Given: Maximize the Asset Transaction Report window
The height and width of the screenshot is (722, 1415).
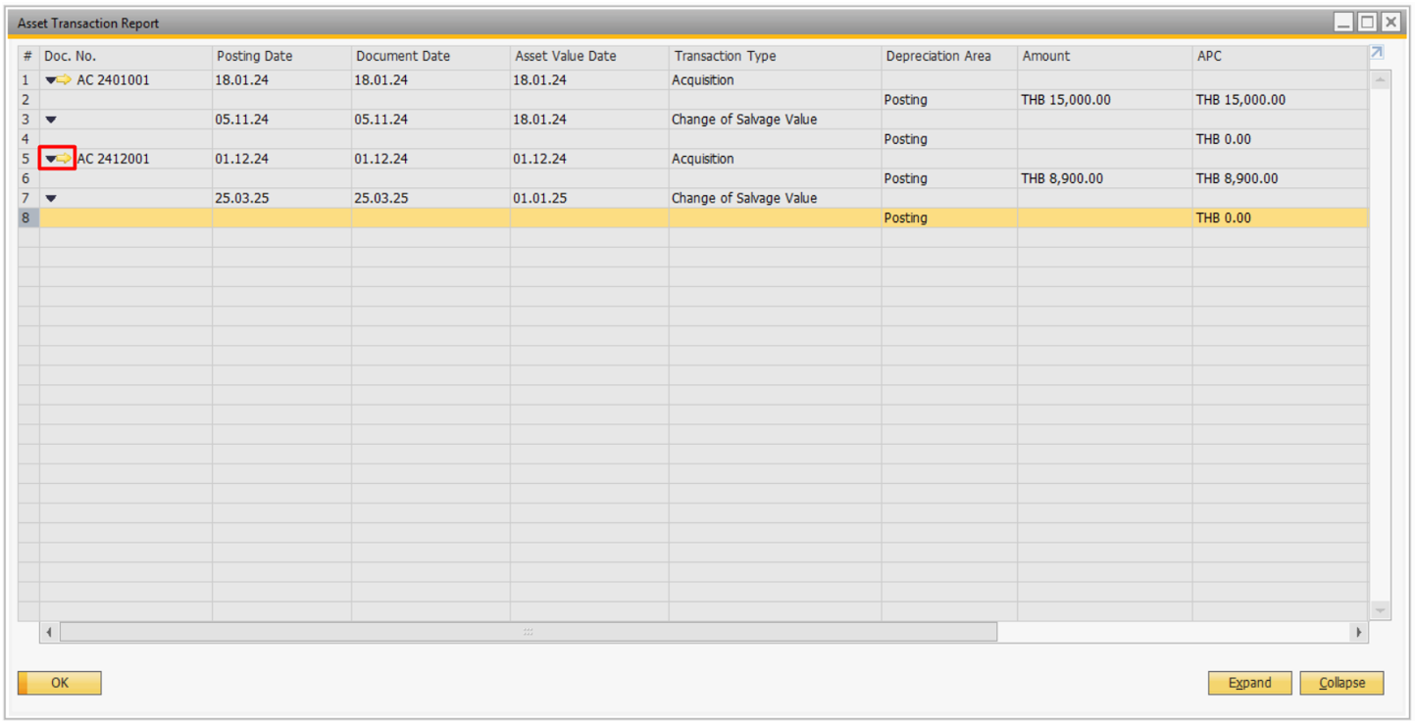Looking at the screenshot, I should pyautogui.click(x=1367, y=22).
